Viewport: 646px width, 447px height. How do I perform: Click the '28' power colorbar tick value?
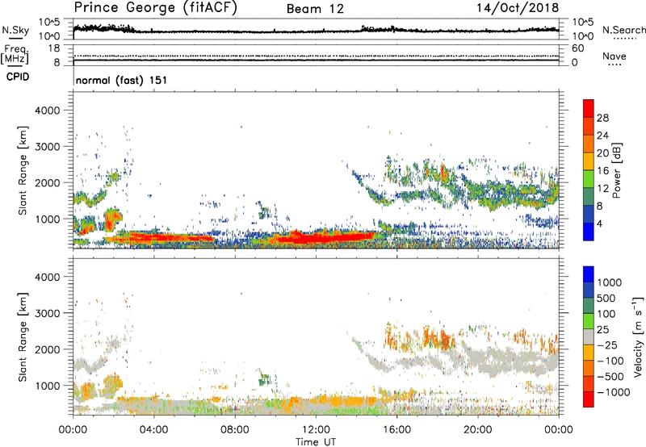[x=602, y=118]
